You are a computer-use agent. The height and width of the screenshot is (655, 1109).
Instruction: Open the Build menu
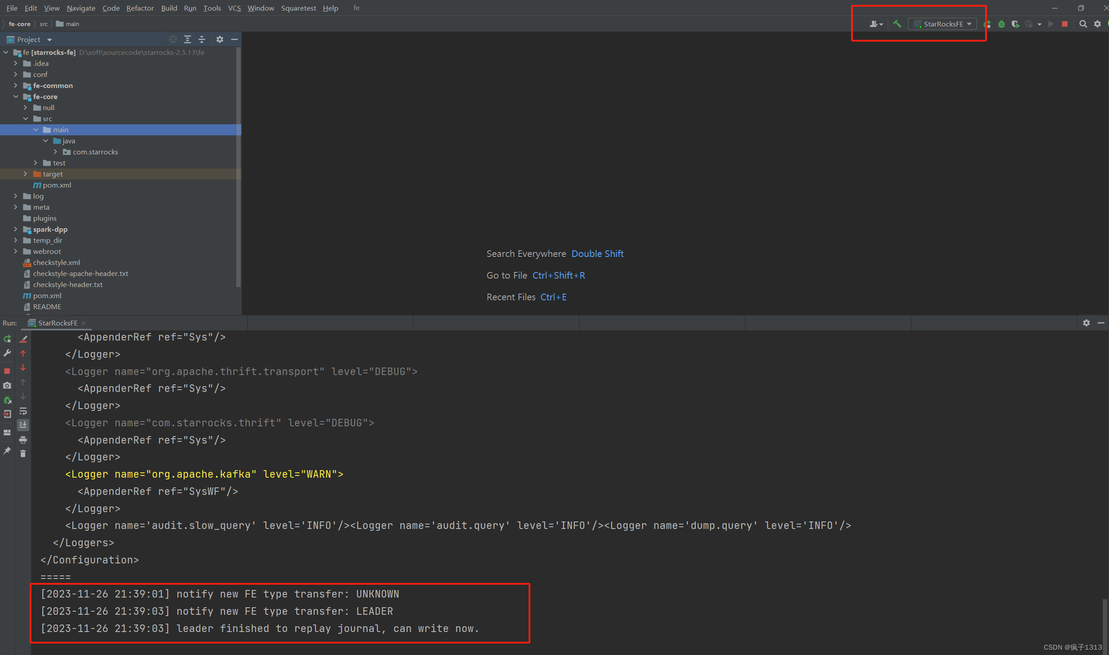pos(169,8)
